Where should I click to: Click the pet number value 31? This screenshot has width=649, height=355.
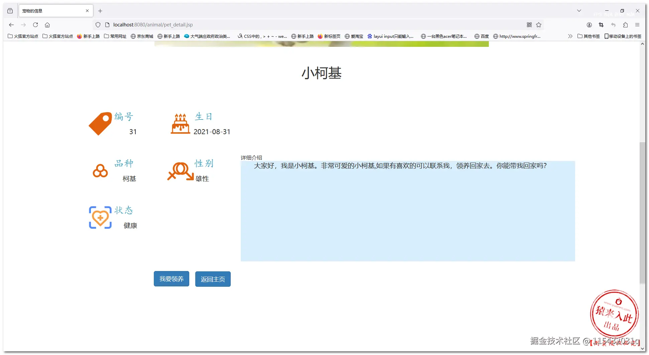click(x=133, y=132)
